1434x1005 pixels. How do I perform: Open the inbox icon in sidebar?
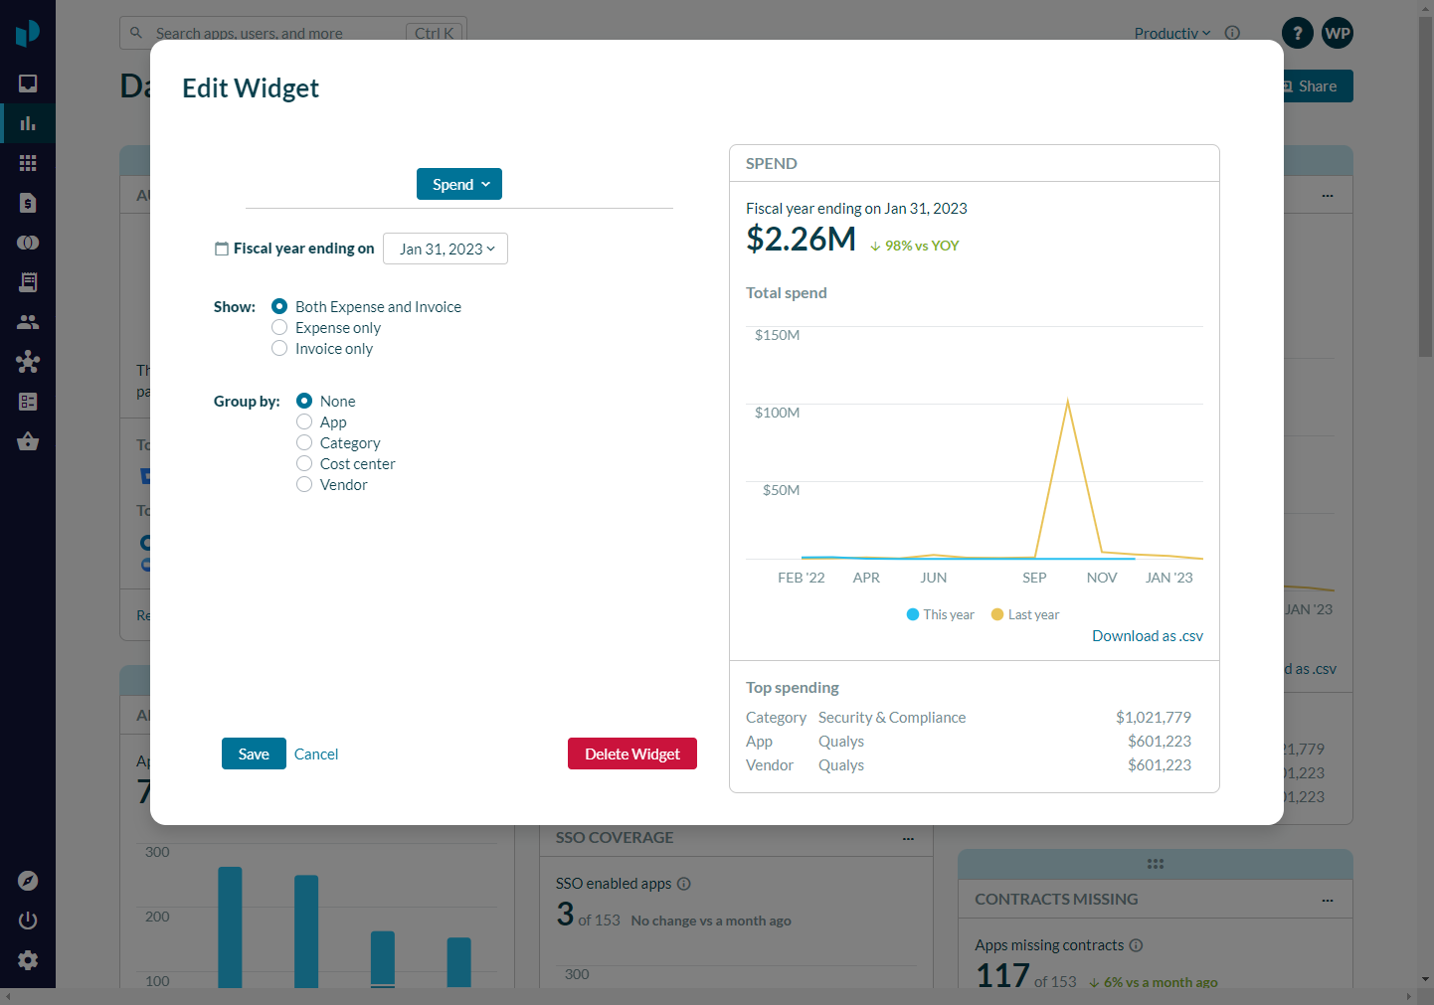[28, 84]
